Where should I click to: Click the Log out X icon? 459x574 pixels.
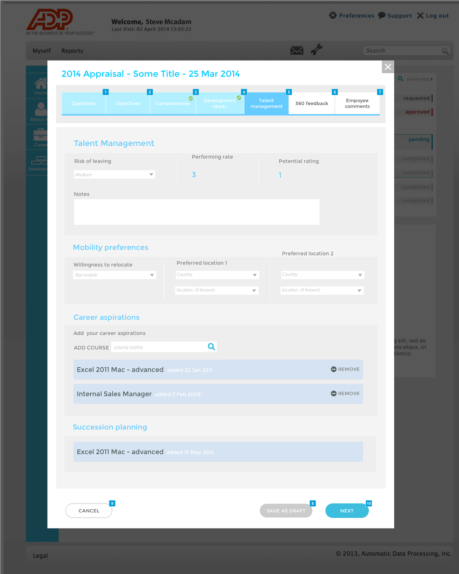pos(420,15)
